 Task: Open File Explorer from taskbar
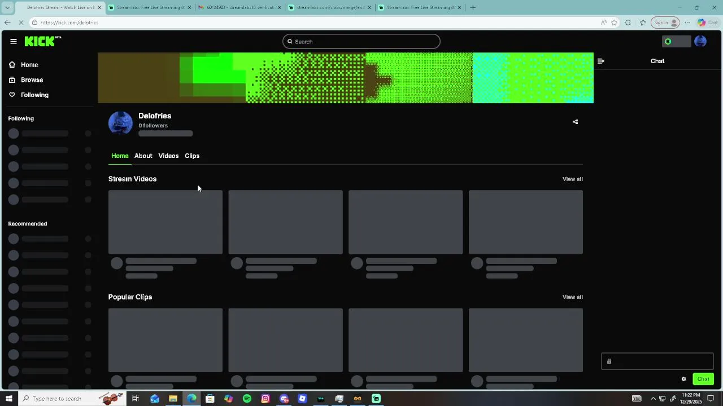[173, 399]
